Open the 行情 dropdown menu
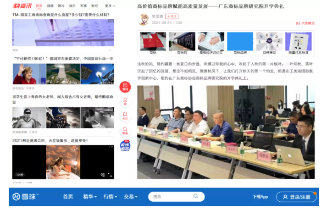This screenshot has height=210, width=327. [110, 197]
